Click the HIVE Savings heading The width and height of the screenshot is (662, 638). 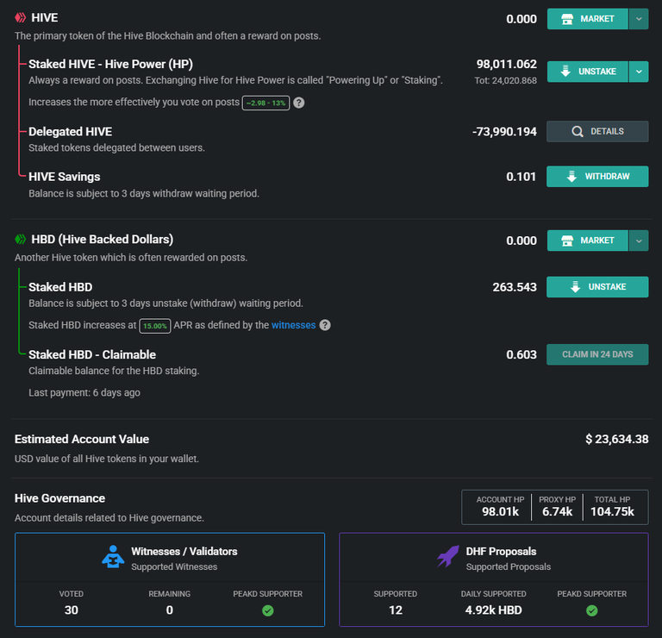pyautogui.click(x=64, y=177)
